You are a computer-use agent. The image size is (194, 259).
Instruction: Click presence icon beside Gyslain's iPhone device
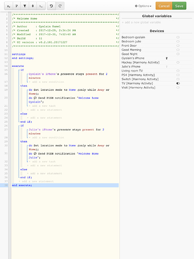(x=167, y=58)
